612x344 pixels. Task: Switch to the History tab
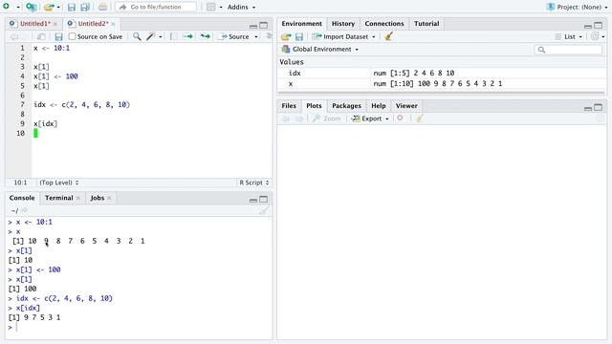[343, 24]
